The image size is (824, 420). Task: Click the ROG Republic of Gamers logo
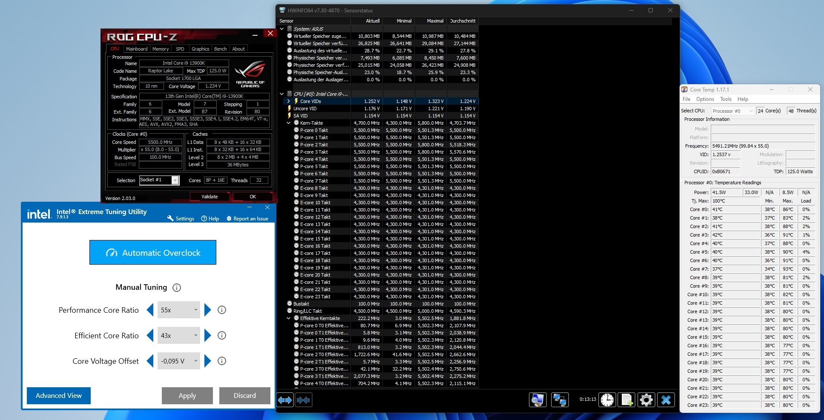pyautogui.click(x=250, y=74)
